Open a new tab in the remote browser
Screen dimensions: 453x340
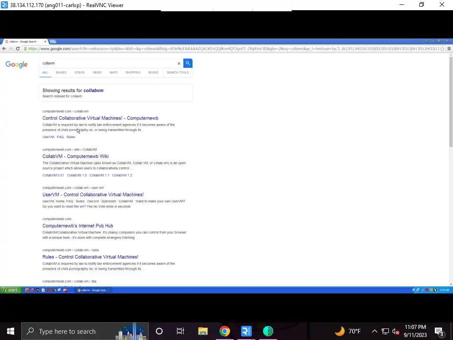pos(53,41)
